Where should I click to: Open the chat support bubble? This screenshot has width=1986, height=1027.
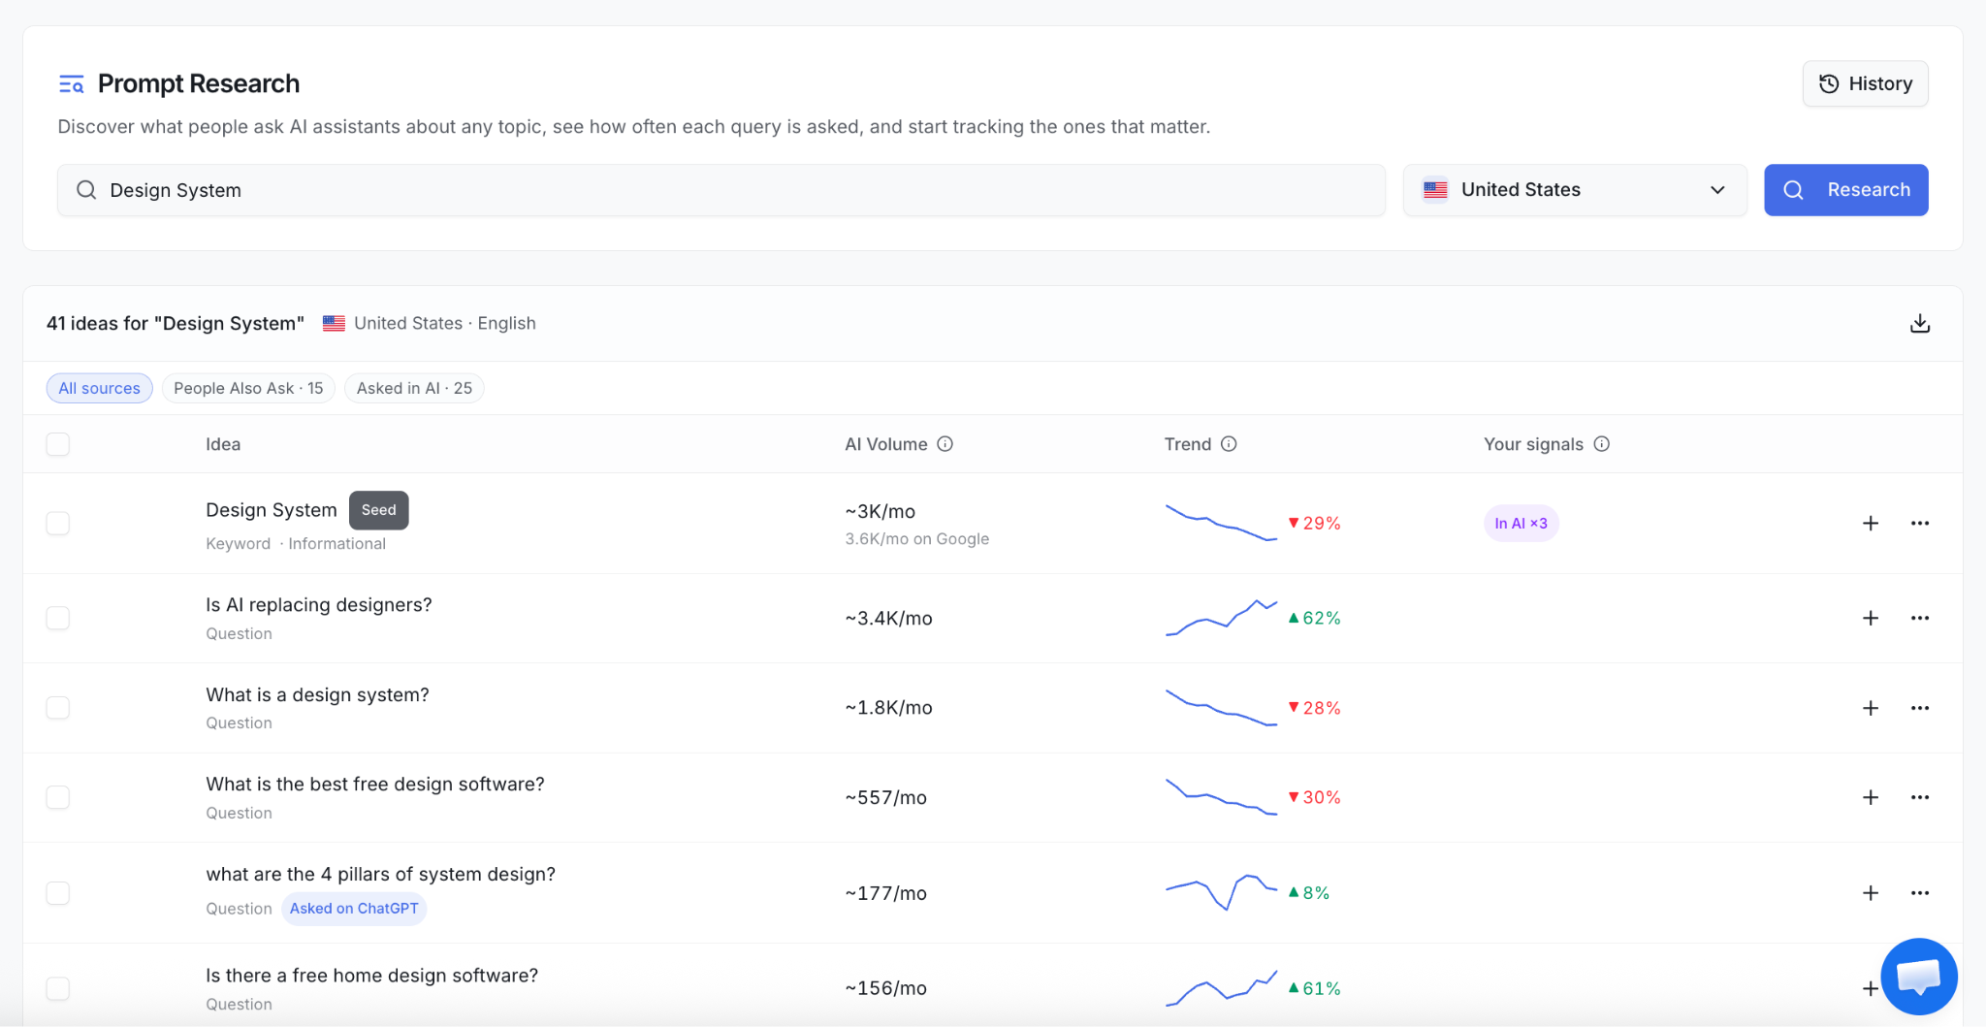[1918, 976]
